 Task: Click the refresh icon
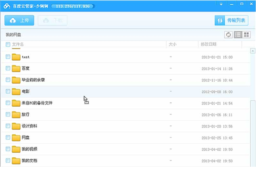[228, 35]
